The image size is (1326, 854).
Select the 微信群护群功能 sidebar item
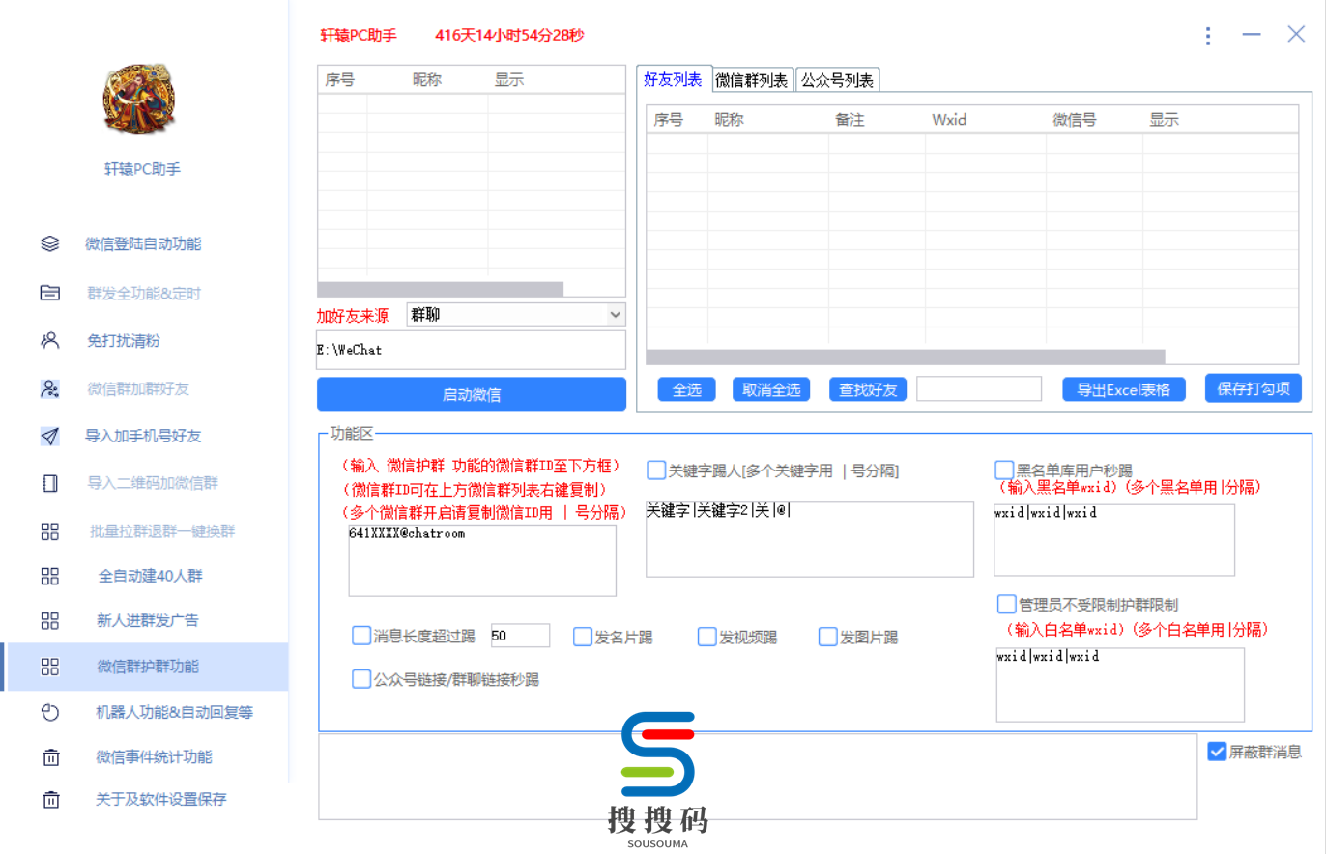pos(145,667)
